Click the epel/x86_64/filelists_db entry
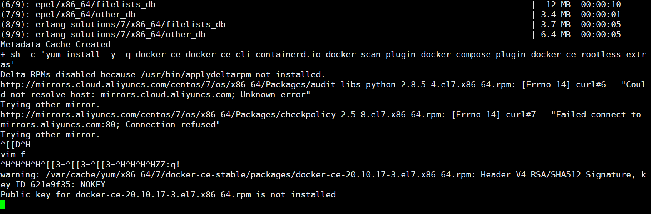This screenshot has width=651, height=214. coord(95,5)
